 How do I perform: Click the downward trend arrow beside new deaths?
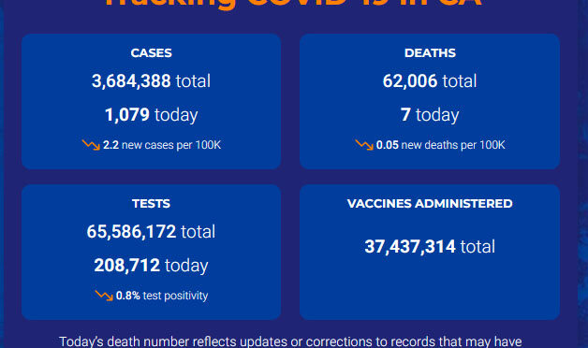coord(364,145)
